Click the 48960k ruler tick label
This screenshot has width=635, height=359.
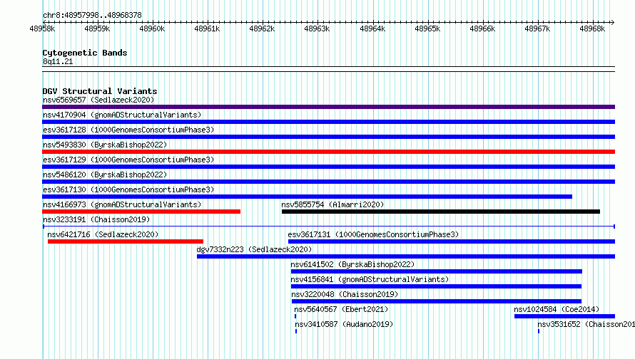pyautogui.click(x=152, y=28)
